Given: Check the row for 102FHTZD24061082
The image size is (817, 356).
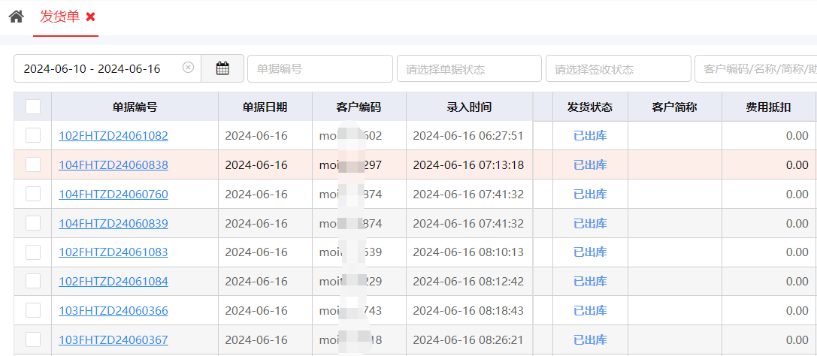Looking at the screenshot, I should pyautogui.click(x=33, y=135).
